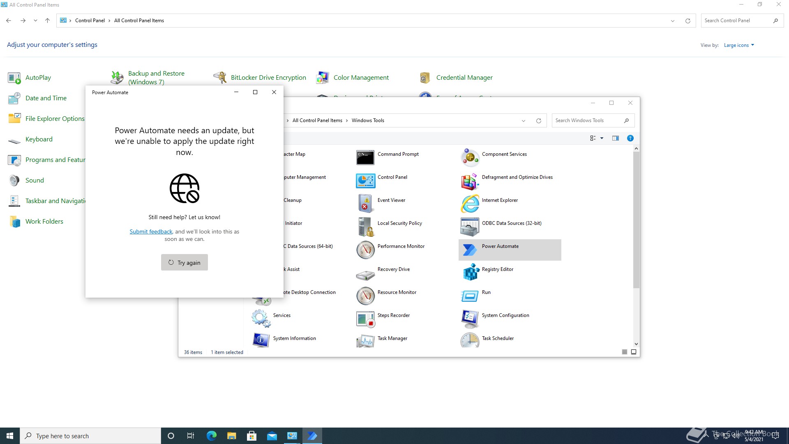Click the taskbar search box
This screenshot has width=789, height=444.
[90, 436]
